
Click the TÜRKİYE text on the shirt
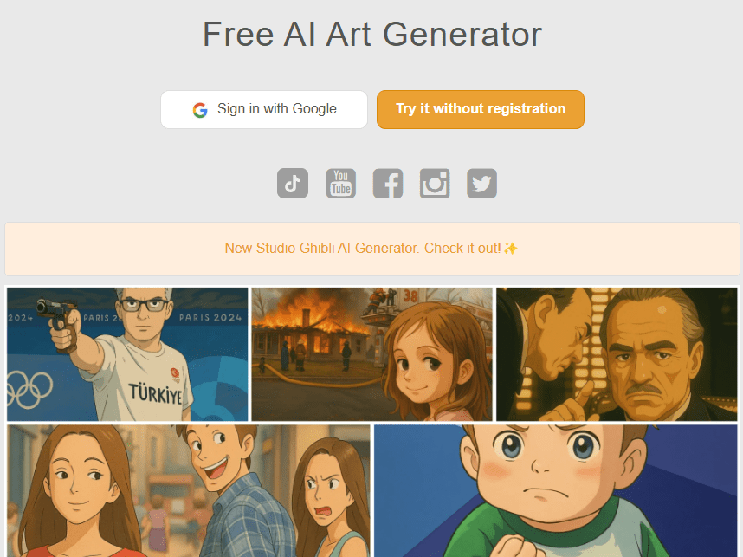coord(155,394)
